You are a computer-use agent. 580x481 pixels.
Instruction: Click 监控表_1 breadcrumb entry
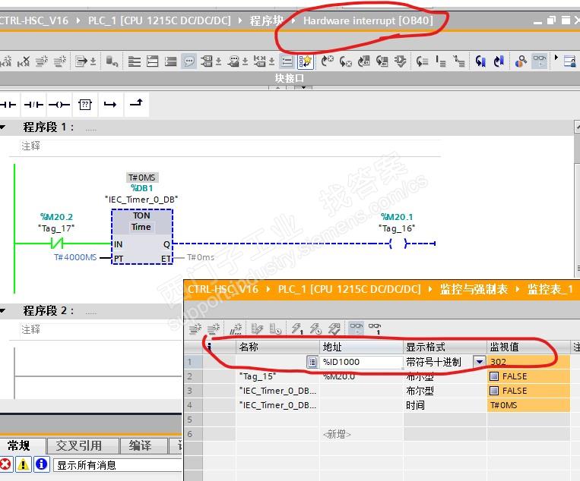coord(550,289)
